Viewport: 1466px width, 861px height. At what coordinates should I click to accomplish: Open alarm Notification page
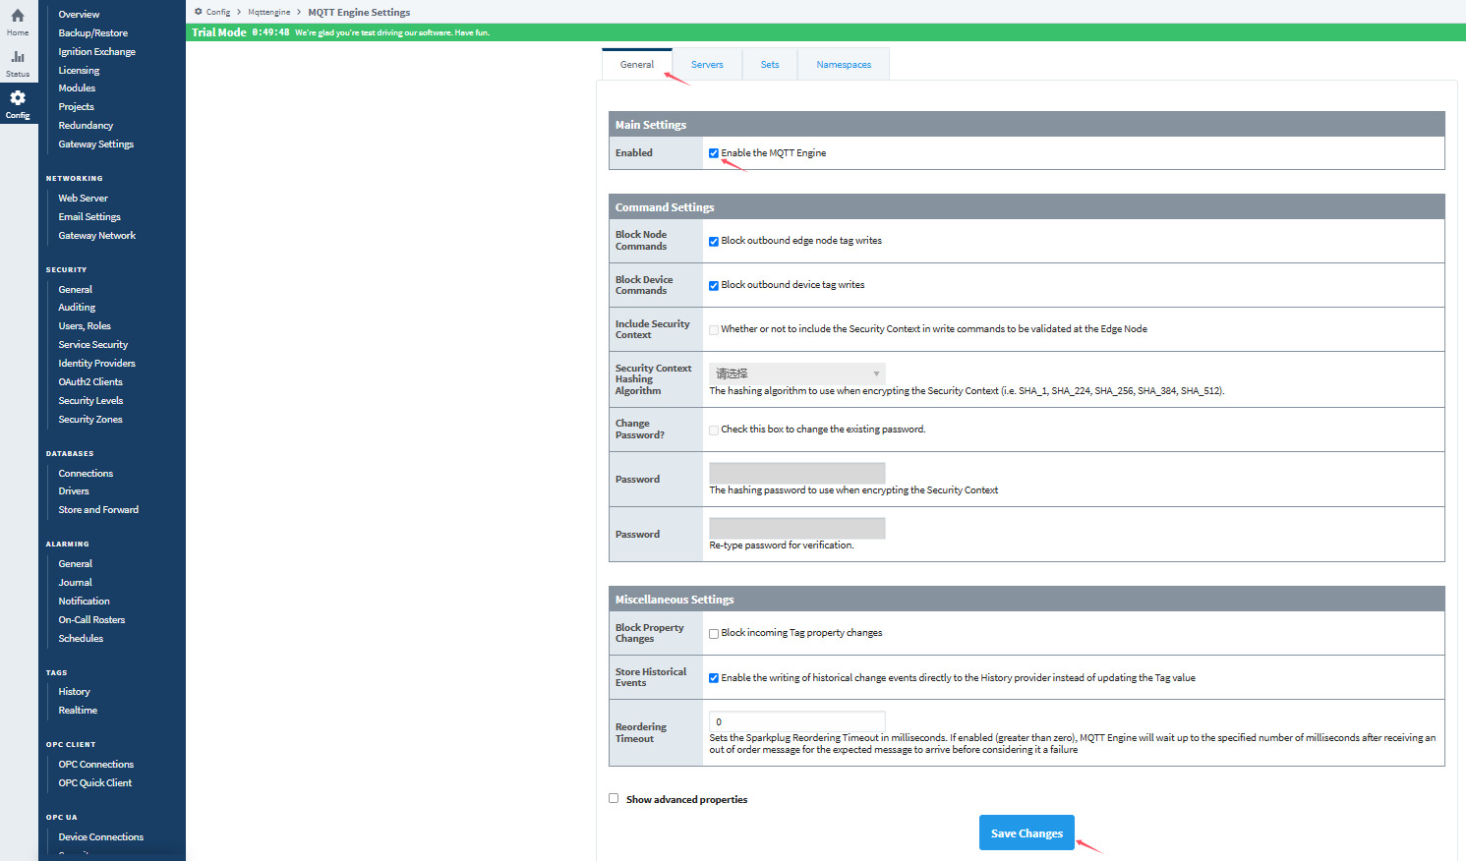pyautogui.click(x=84, y=602)
